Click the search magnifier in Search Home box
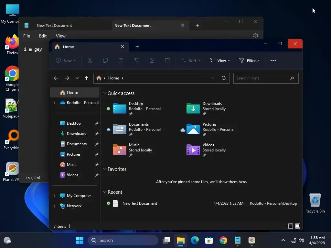The image size is (331, 248). tap(292, 78)
